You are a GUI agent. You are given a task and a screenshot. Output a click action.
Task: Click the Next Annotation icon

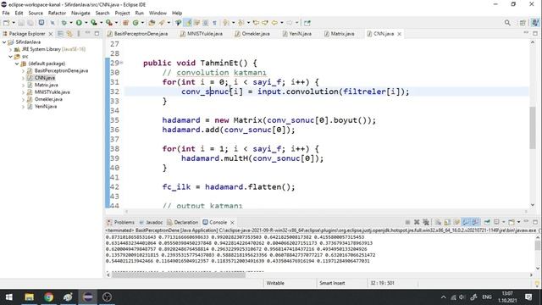click(226, 23)
